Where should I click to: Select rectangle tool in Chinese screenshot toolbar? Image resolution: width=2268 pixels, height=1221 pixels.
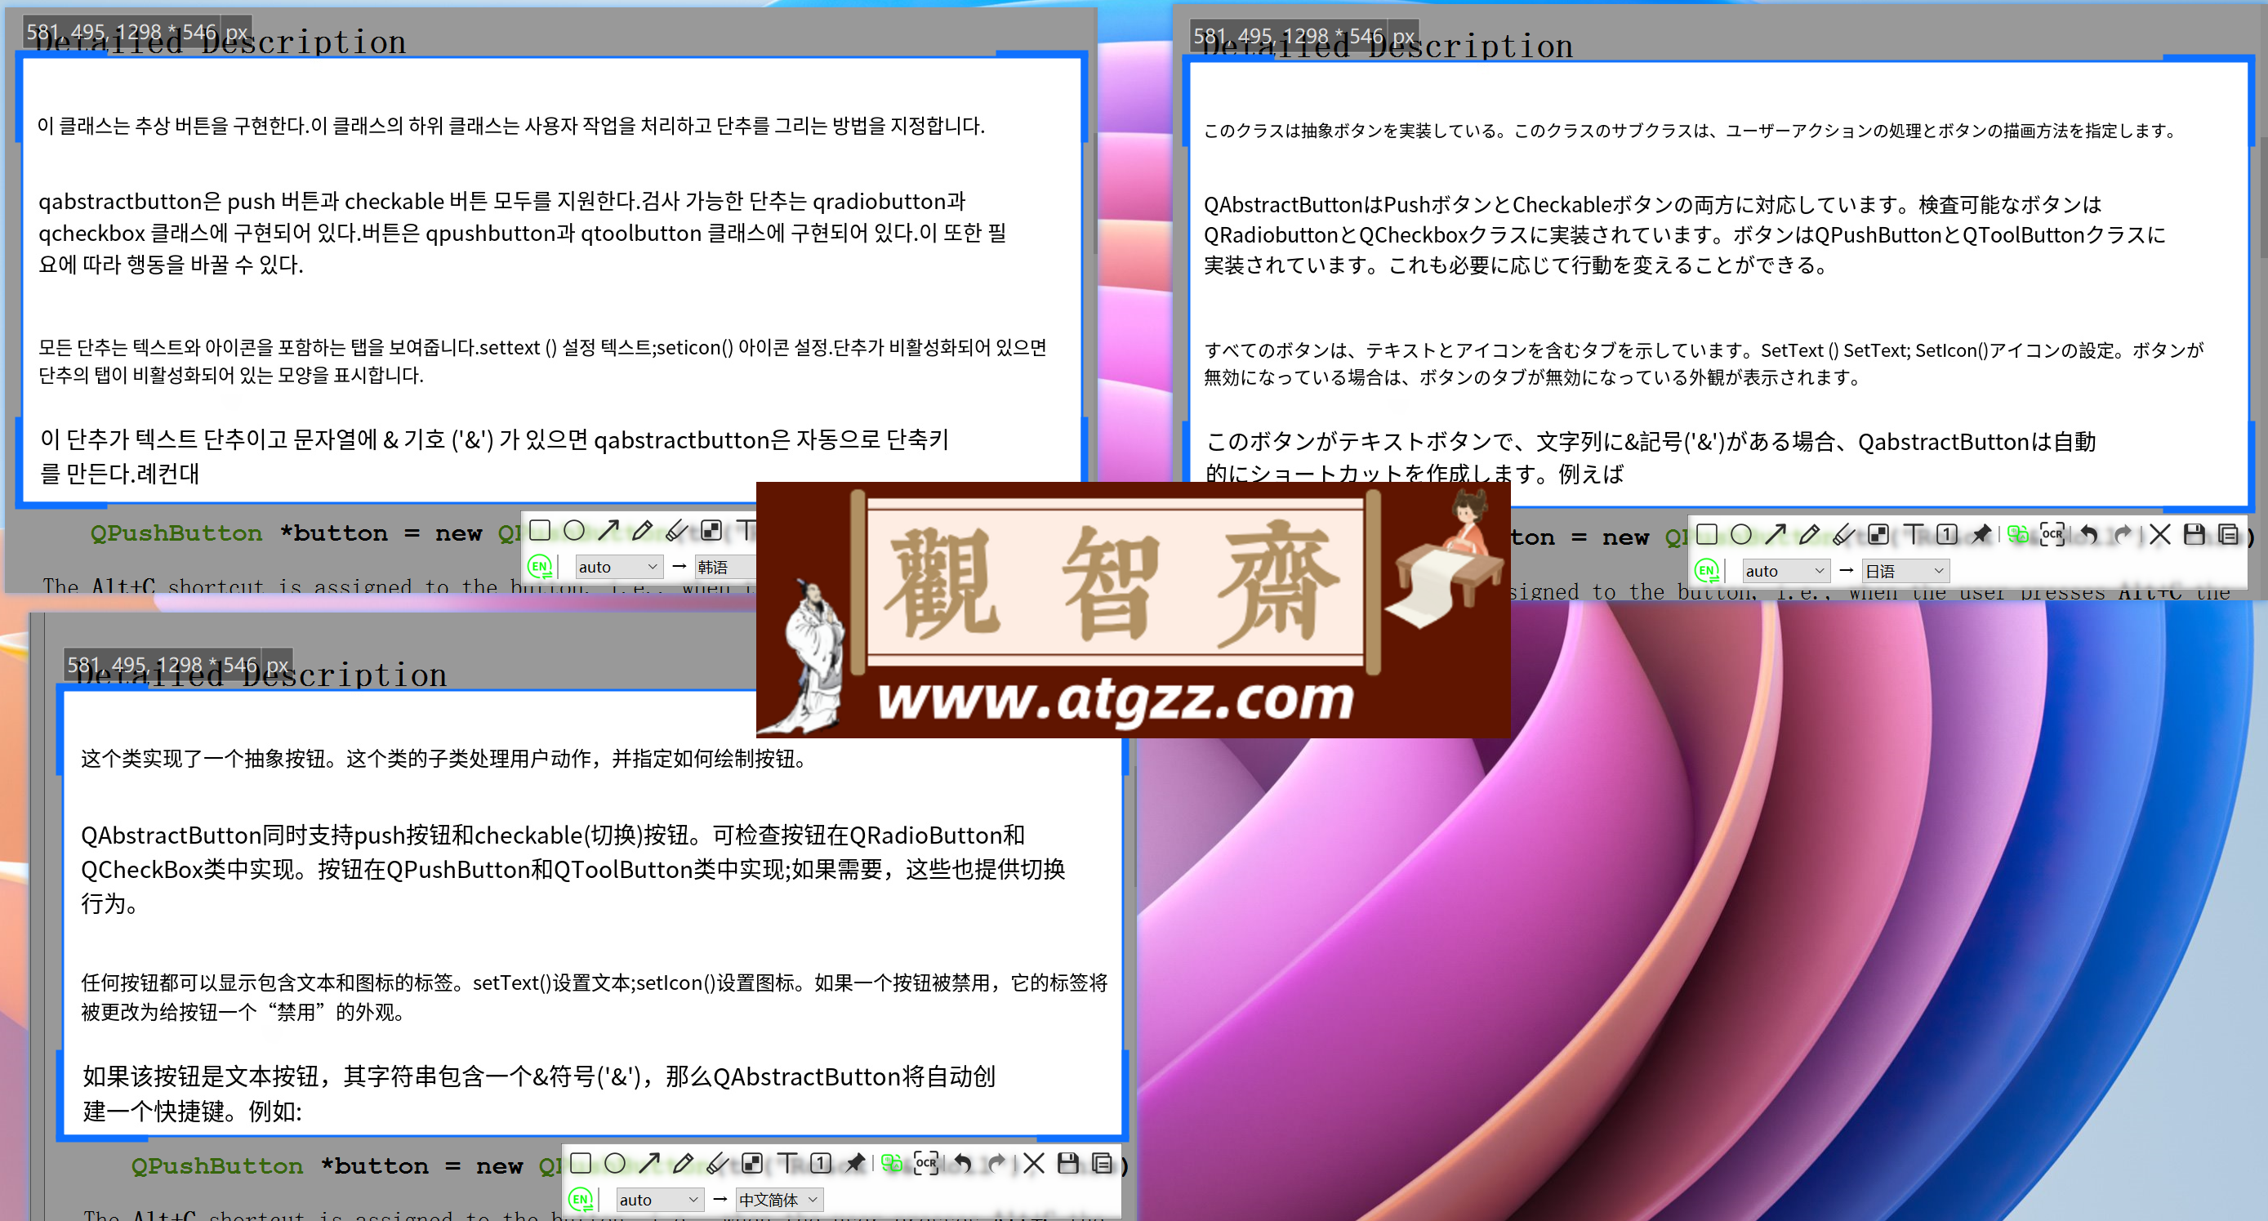(580, 1163)
